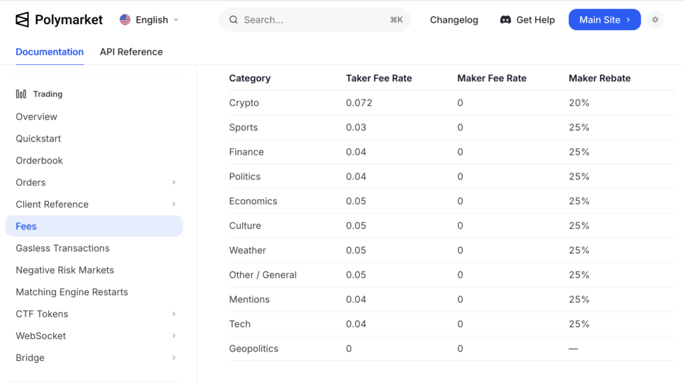Click the ⌘K shortcut badge in search bar
The height and width of the screenshot is (385, 684).
[x=397, y=19]
